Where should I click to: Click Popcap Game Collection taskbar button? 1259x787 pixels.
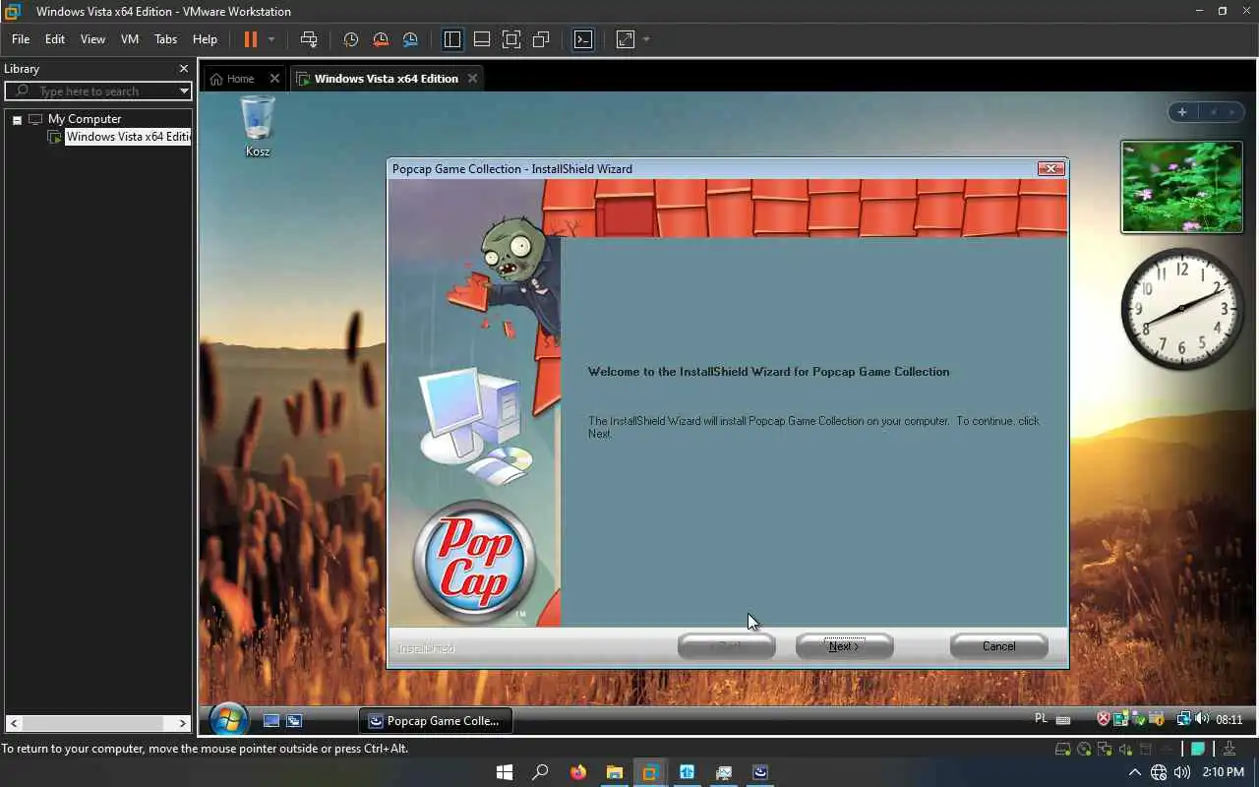[435, 721]
